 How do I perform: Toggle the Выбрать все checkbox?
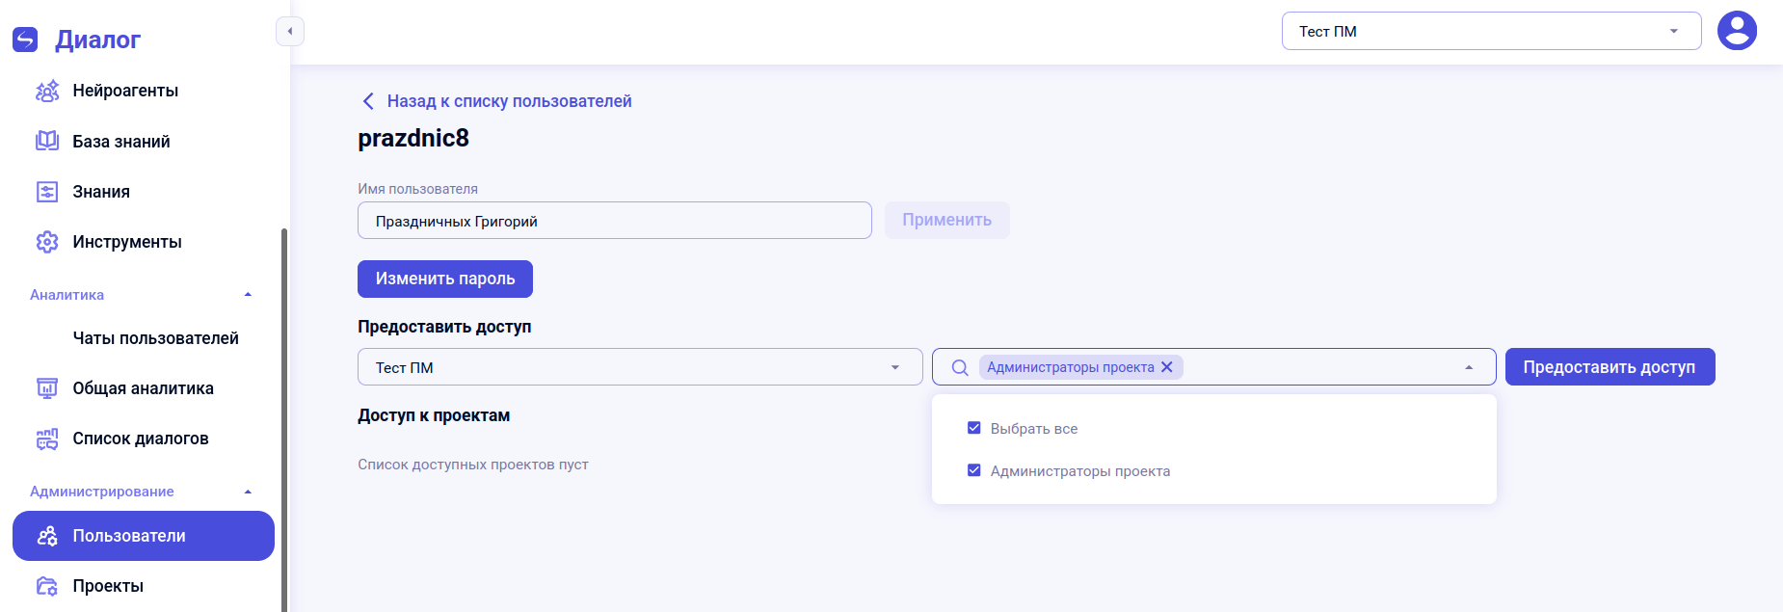[974, 428]
